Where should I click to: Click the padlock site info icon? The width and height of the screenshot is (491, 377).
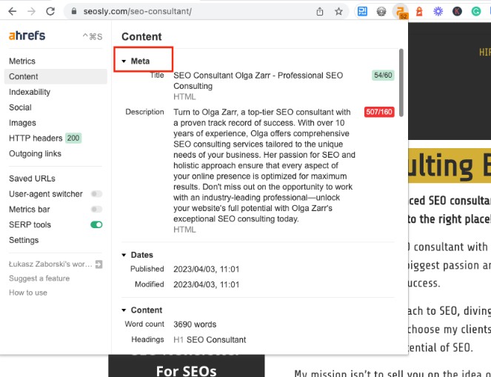click(x=74, y=11)
